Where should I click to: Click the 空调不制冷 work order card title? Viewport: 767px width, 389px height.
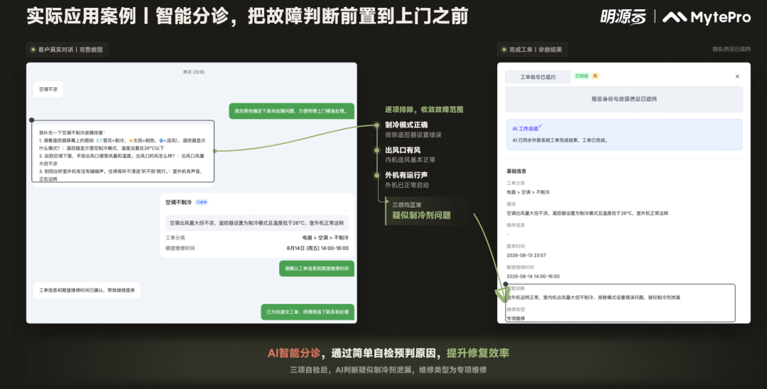178,202
